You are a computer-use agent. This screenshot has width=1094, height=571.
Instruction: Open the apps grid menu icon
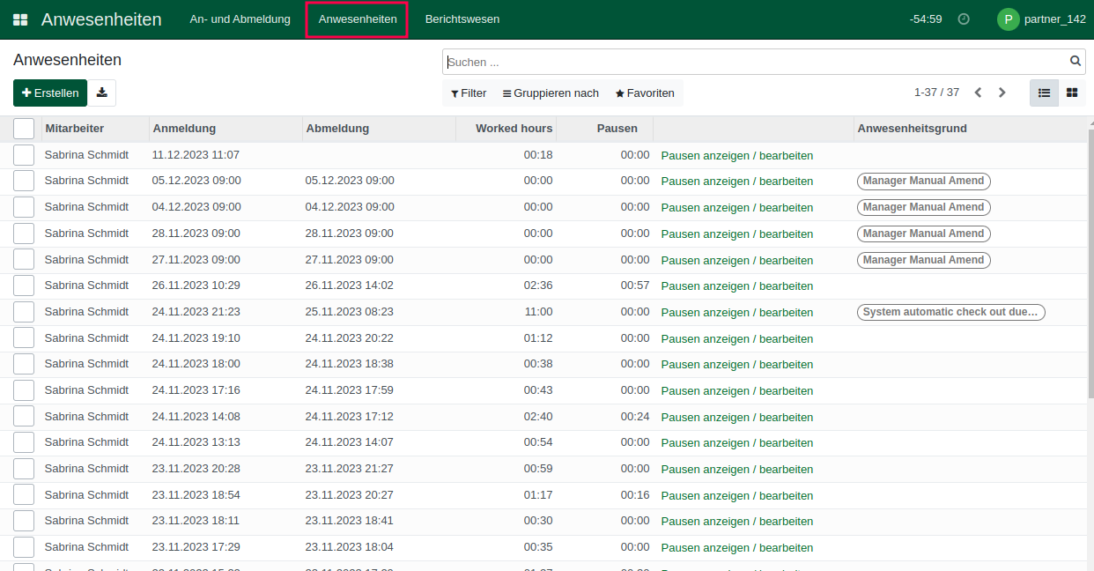tap(19, 19)
